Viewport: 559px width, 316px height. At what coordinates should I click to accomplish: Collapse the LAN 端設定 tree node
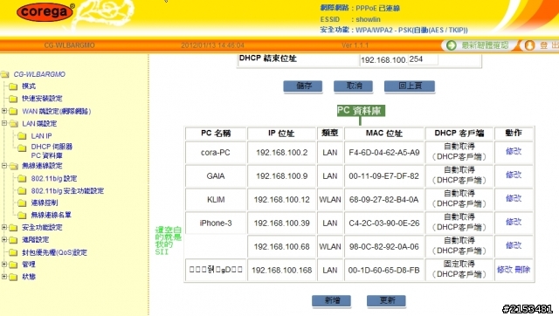point(4,123)
